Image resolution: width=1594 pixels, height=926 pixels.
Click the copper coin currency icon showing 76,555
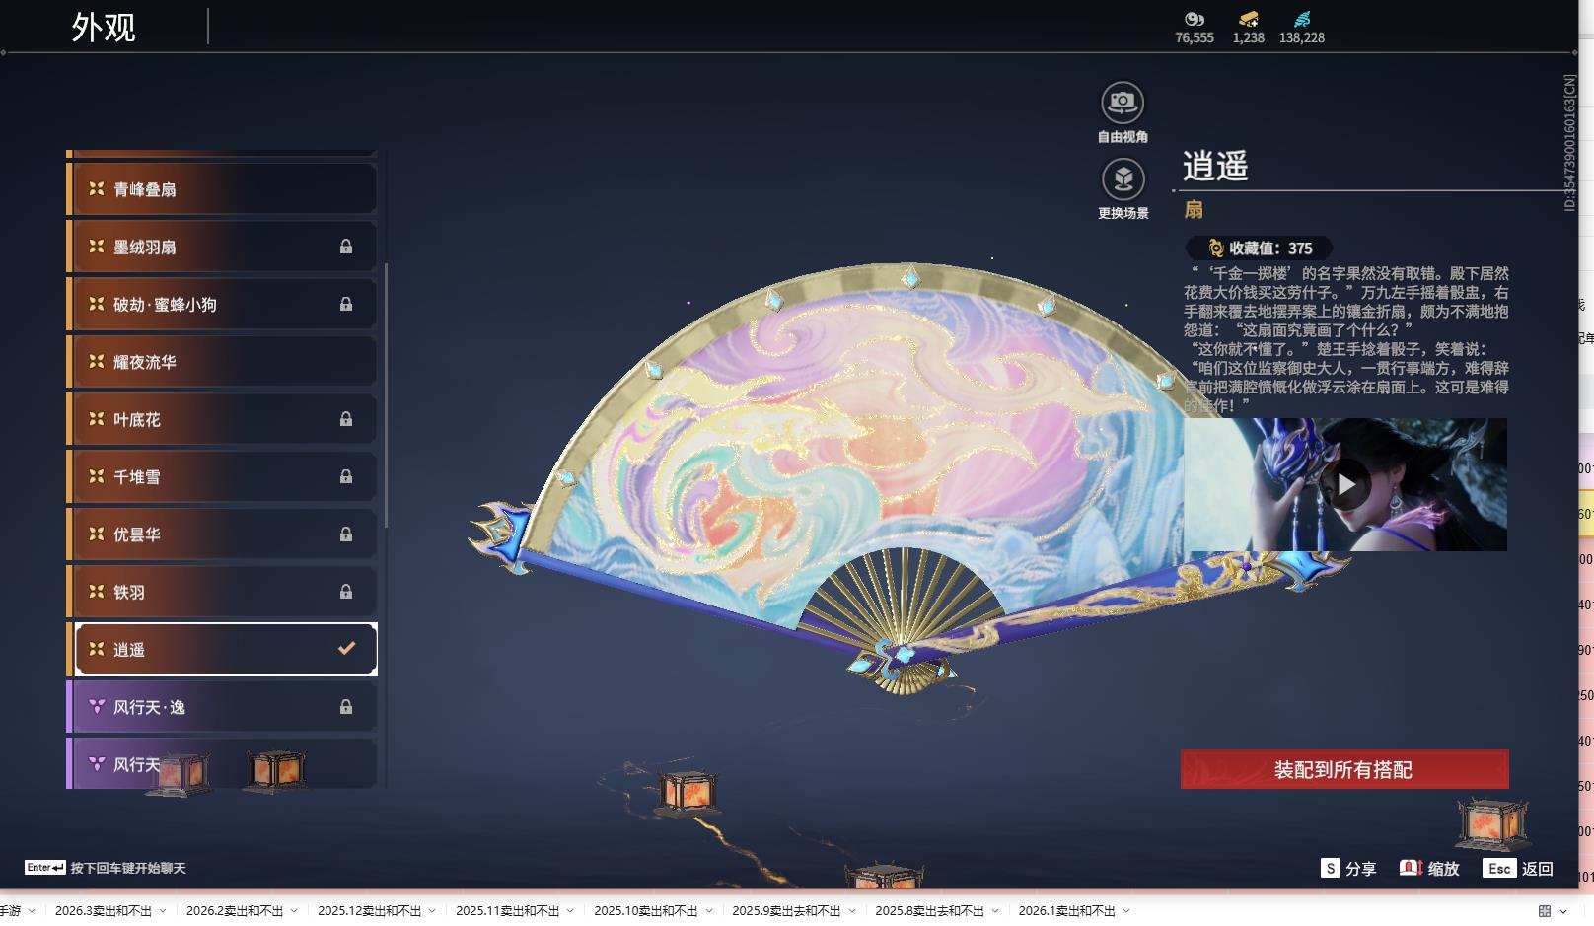coord(1193,20)
